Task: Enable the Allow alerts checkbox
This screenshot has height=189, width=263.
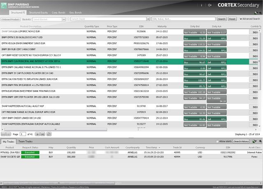Action: point(217,141)
